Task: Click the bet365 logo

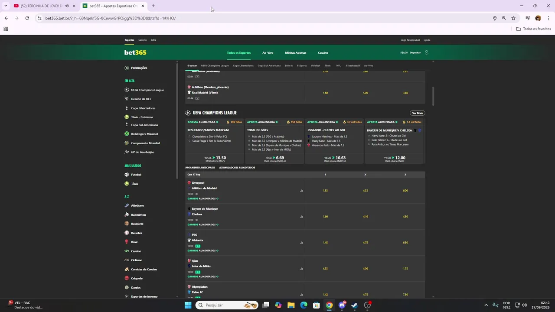Action: pos(135,52)
